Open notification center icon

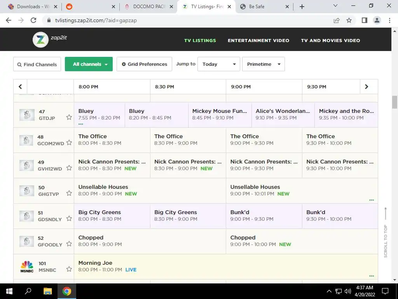tap(385, 291)
